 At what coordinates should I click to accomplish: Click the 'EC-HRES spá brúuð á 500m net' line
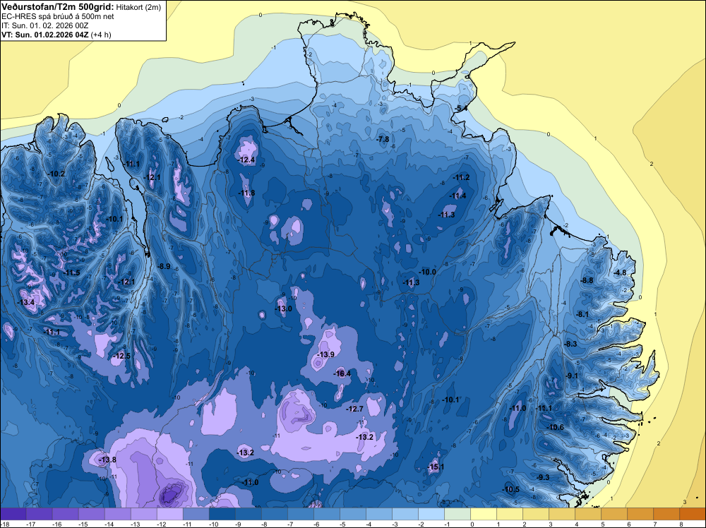(58, 16)
